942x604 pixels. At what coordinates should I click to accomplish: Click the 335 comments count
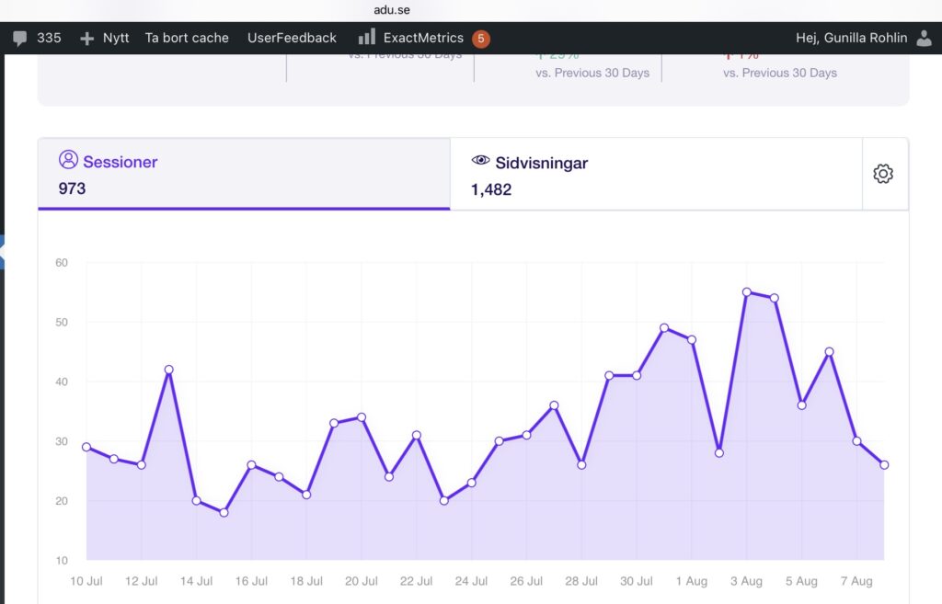tap(49, 38)
